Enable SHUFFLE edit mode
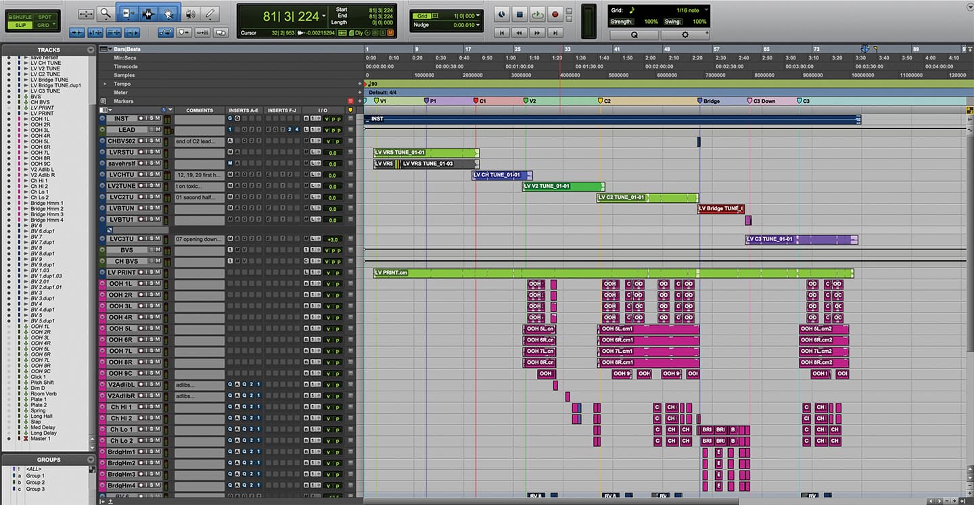The image size is (974, 505). pos(20,17)
